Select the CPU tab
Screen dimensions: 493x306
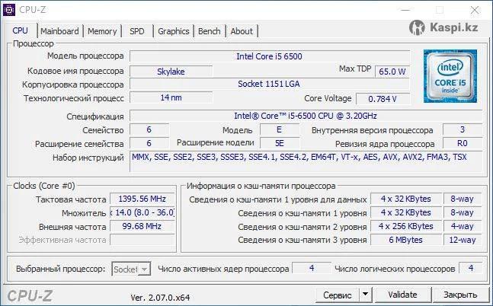click(21, 30)
